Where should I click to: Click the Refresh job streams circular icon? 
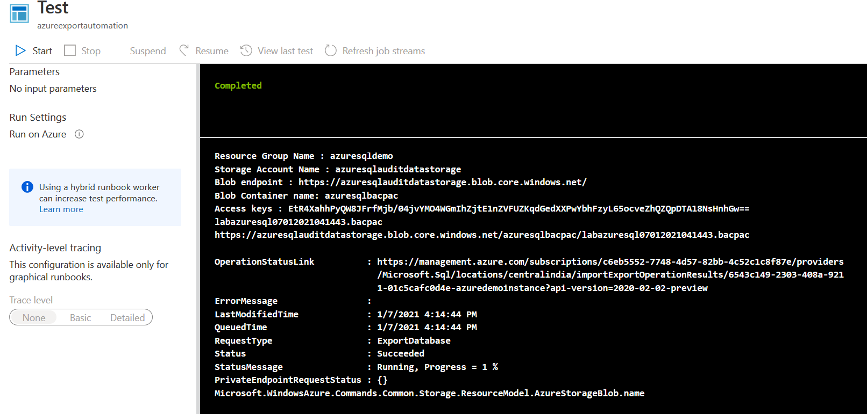[x=331, y=50]
